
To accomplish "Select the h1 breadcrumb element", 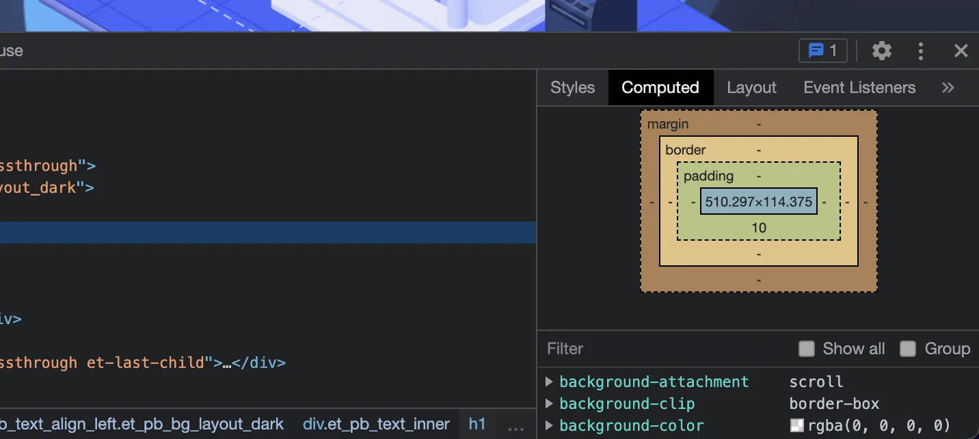I will [x=477, y=424].
